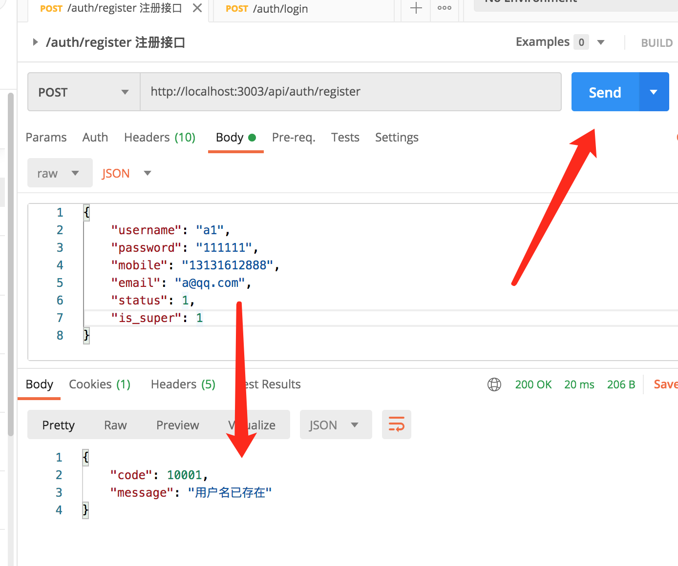Click the "username": "a1" line in editor
678x566 pixels.
point(170,230)
